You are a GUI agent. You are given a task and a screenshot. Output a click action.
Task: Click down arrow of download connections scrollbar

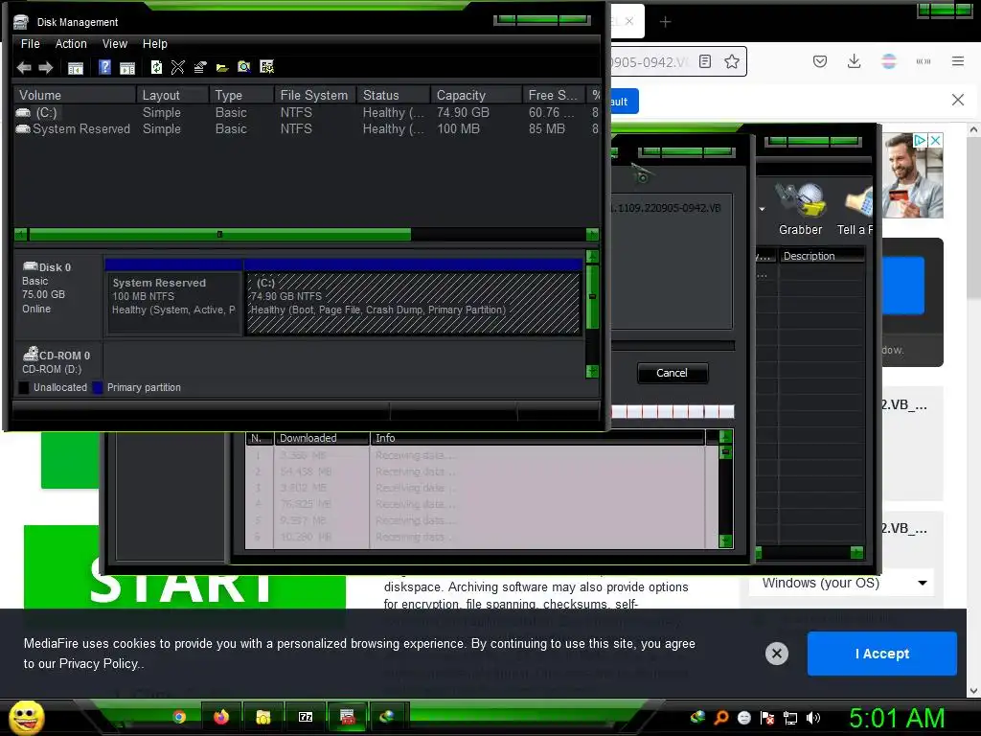[x=726, y=540]
